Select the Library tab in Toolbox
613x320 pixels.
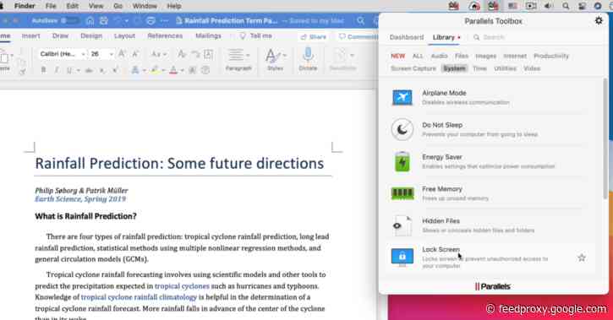pos(443,37)
